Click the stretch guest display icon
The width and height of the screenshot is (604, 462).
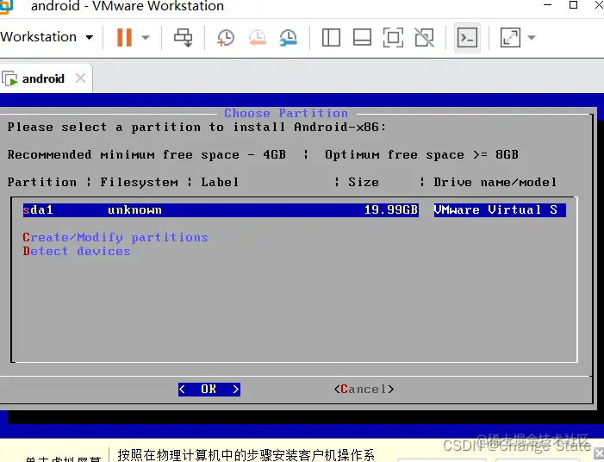(510, 37)
